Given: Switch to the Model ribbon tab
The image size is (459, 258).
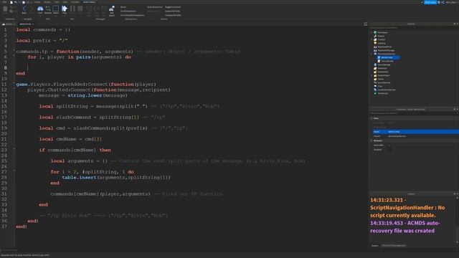Looking at the screenshot, I should click(47, 2).
